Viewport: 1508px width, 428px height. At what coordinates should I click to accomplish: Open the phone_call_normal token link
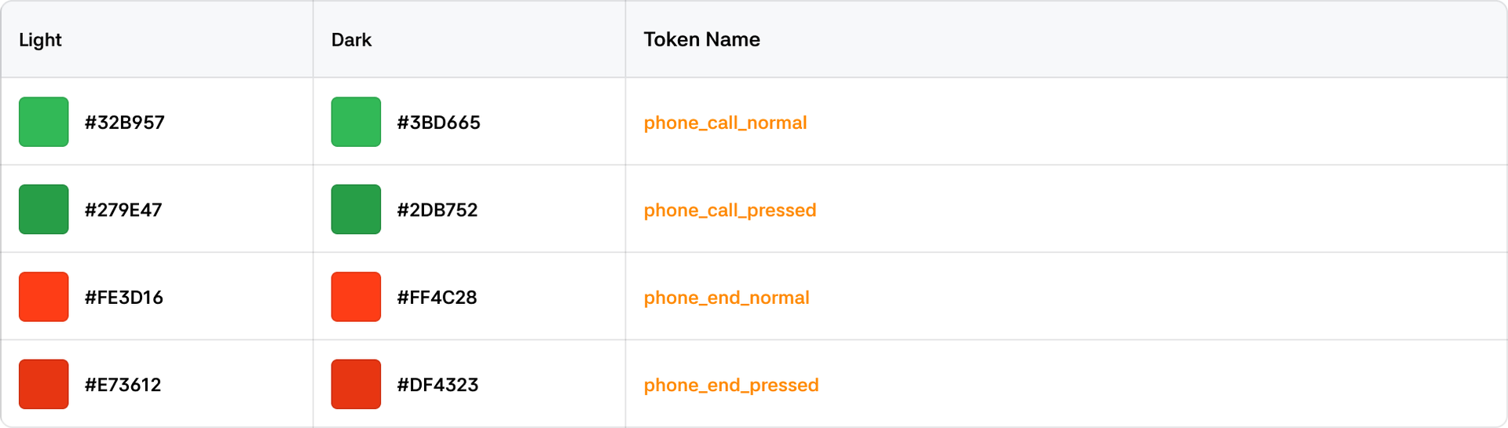[725, 123]
